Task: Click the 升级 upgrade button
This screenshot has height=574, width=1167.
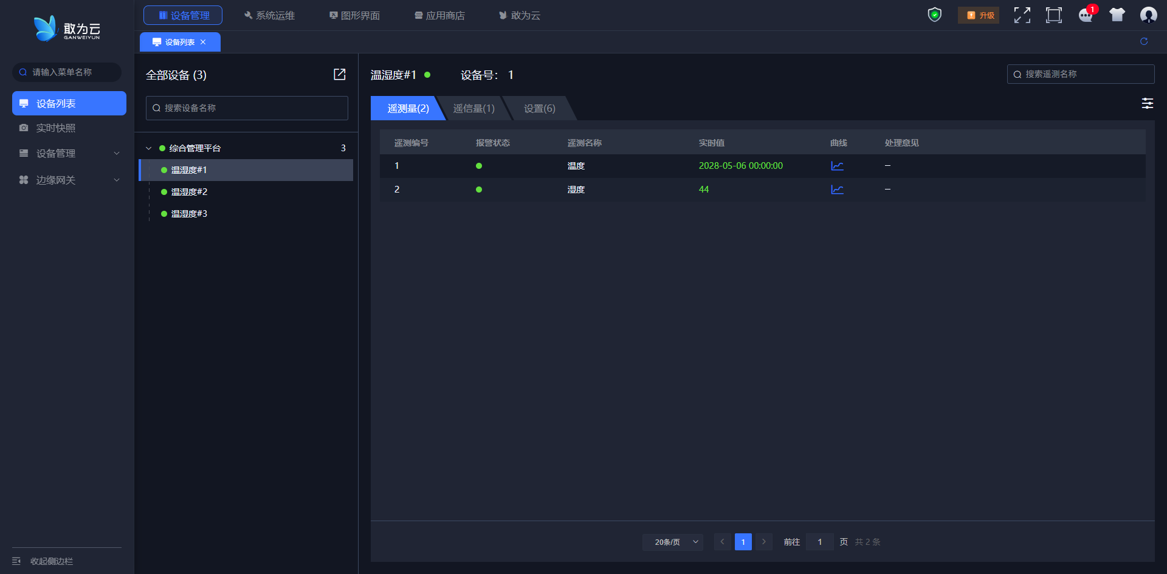Action: 979,15
